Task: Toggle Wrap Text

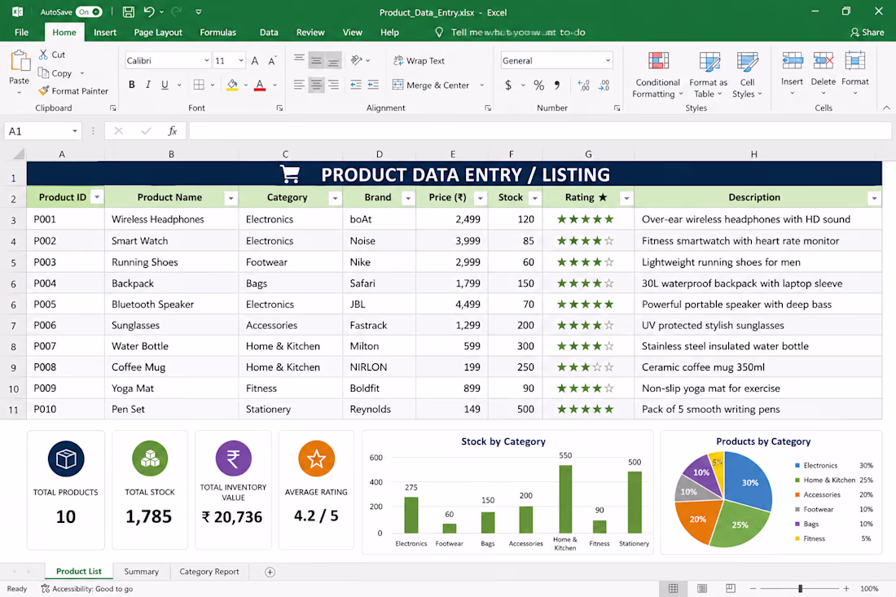Action: [x=419, y=60]
